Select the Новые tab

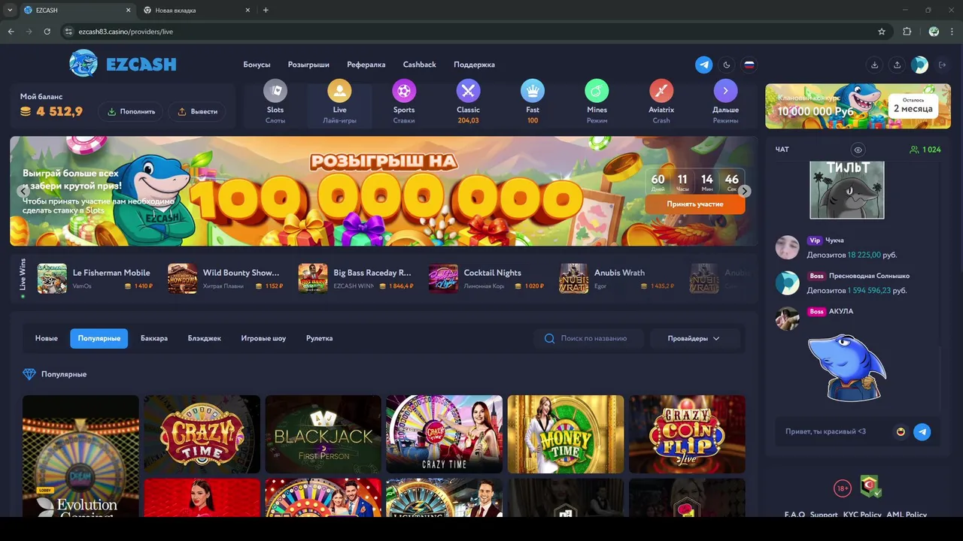coord(46,338)
